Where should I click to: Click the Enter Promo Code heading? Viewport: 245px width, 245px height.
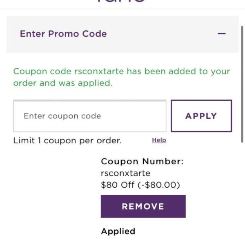[x=63, y=34]
